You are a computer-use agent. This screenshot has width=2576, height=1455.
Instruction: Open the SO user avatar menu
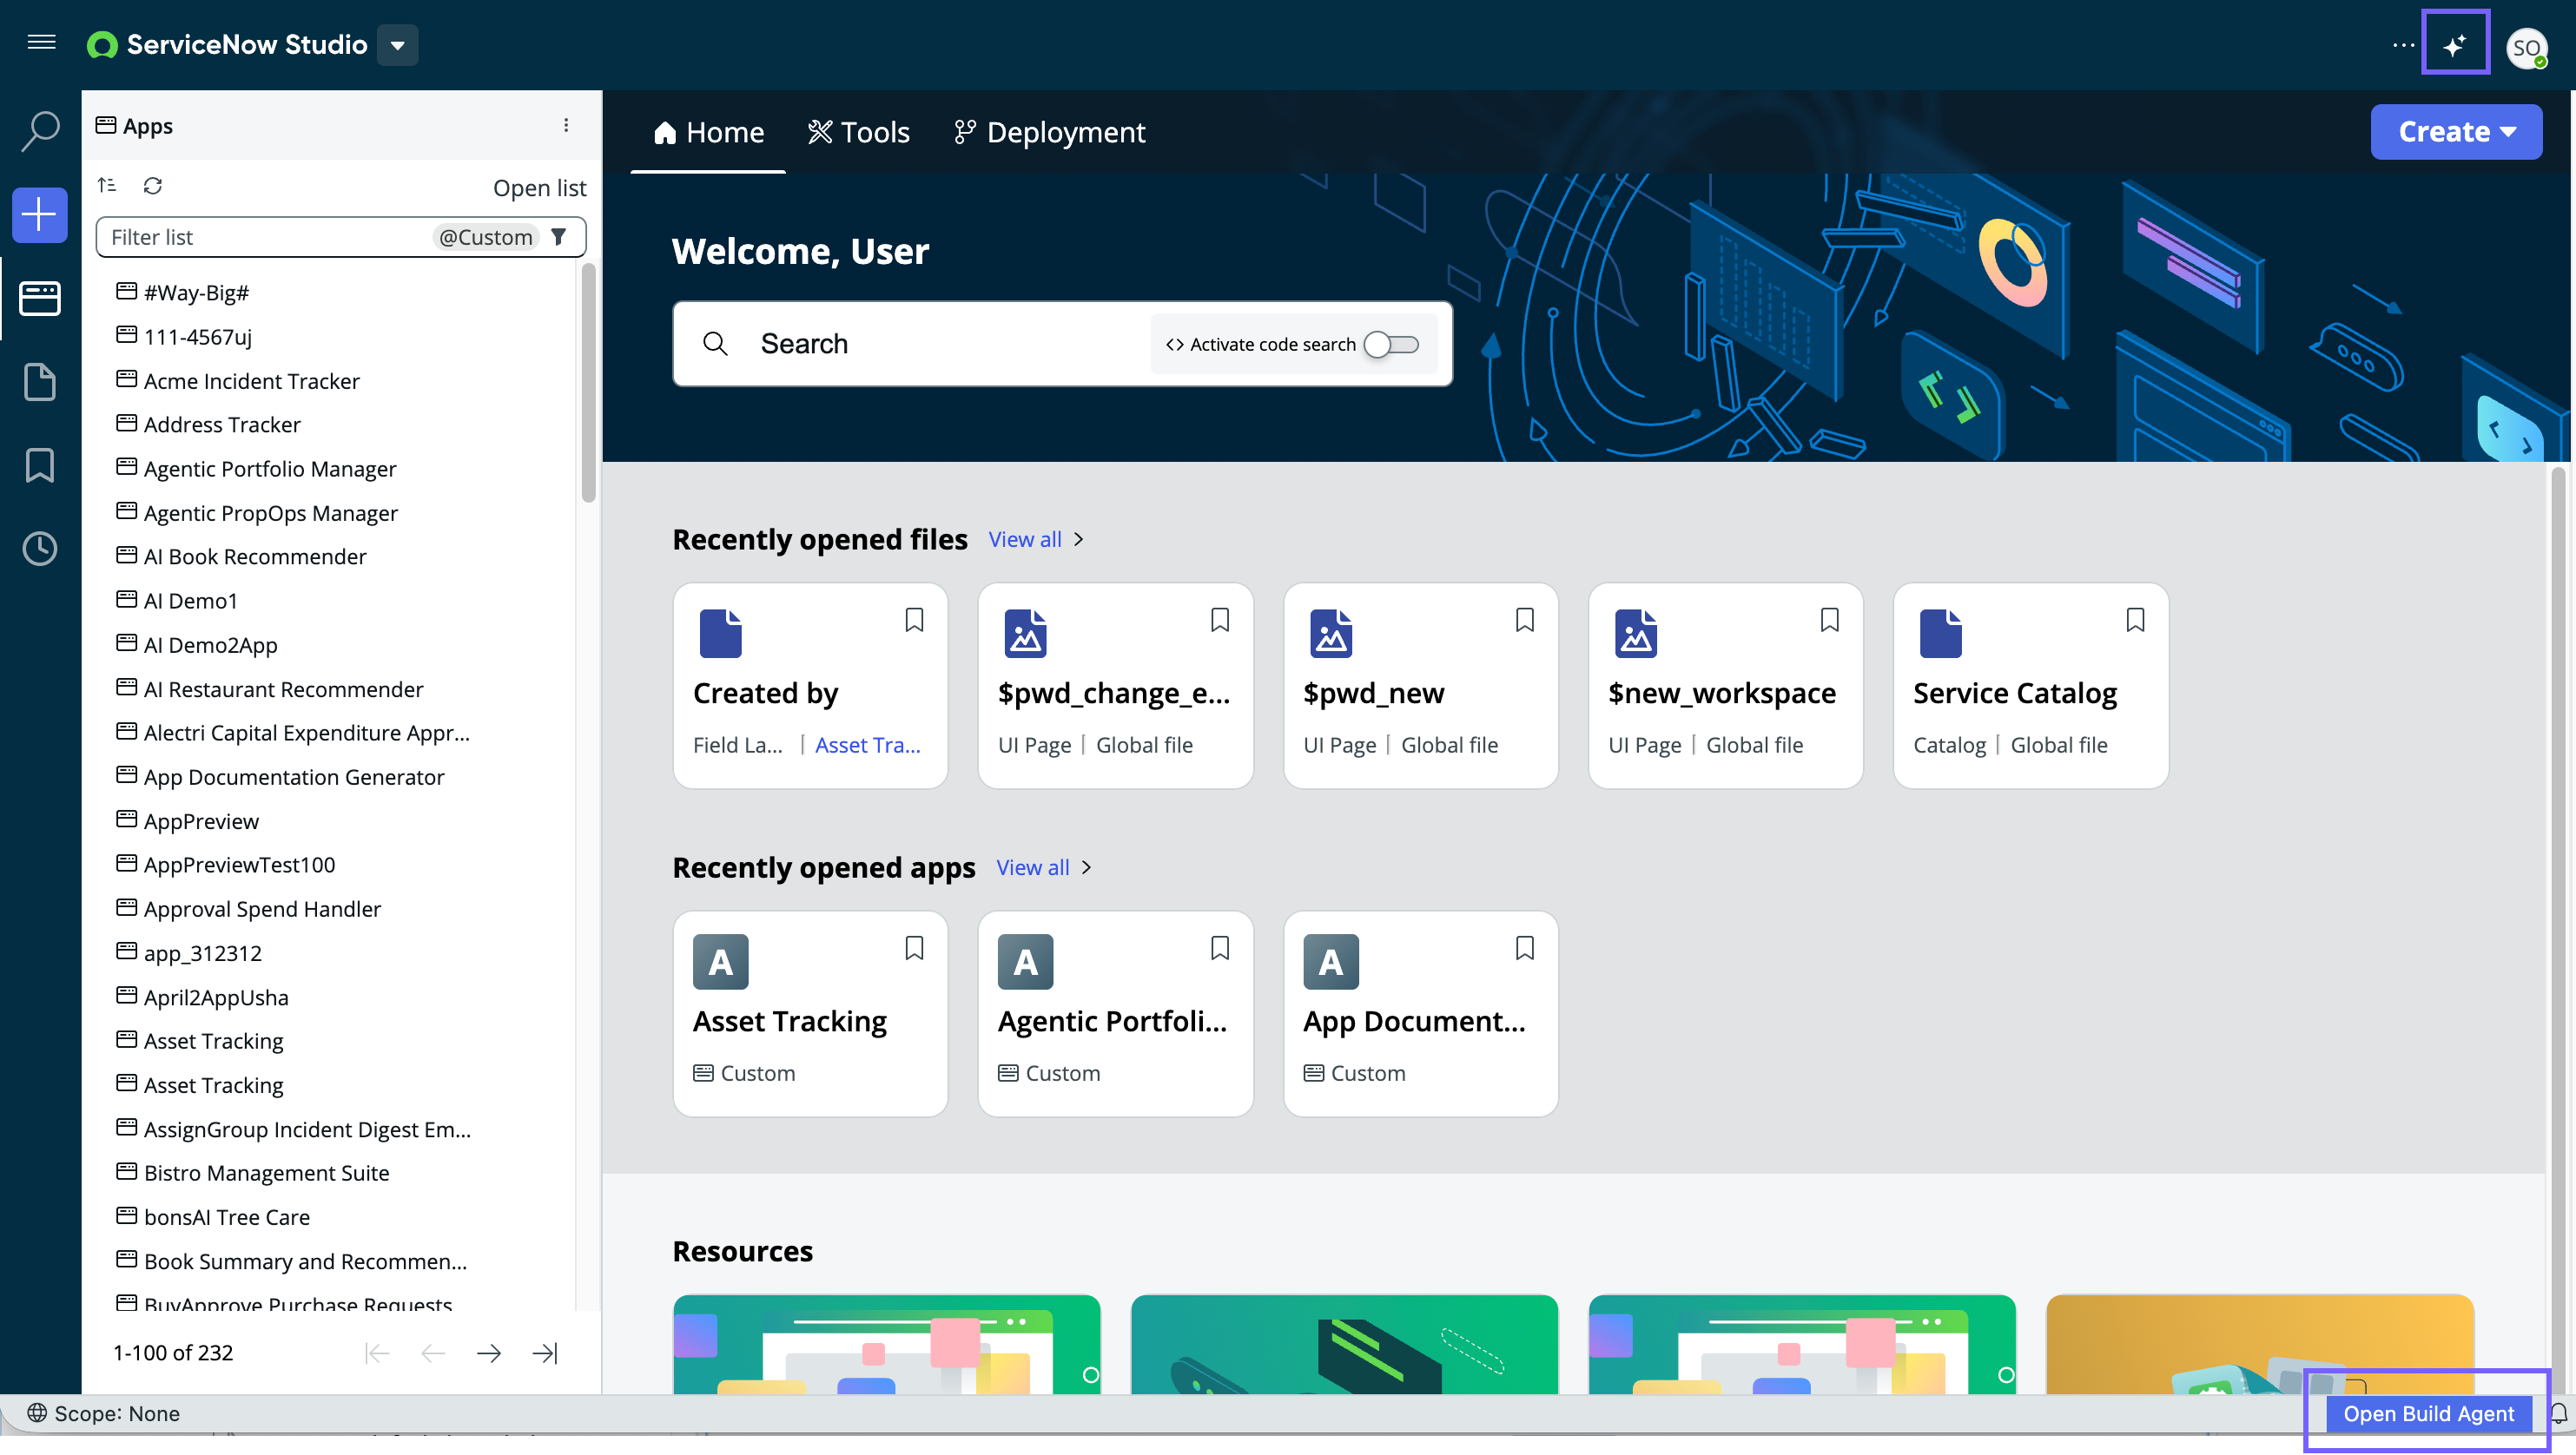point(2527,47)
